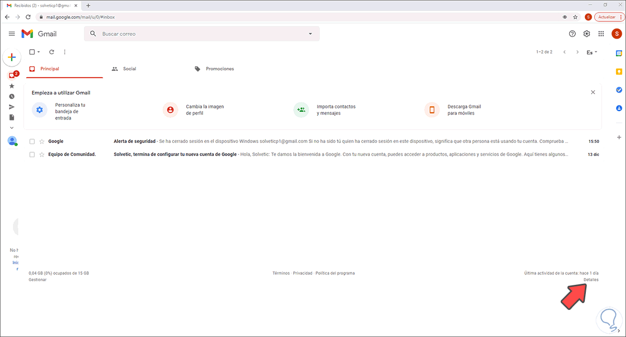Go to newer messages arrow
626x337 pixels.
click(x=564, y=52)
